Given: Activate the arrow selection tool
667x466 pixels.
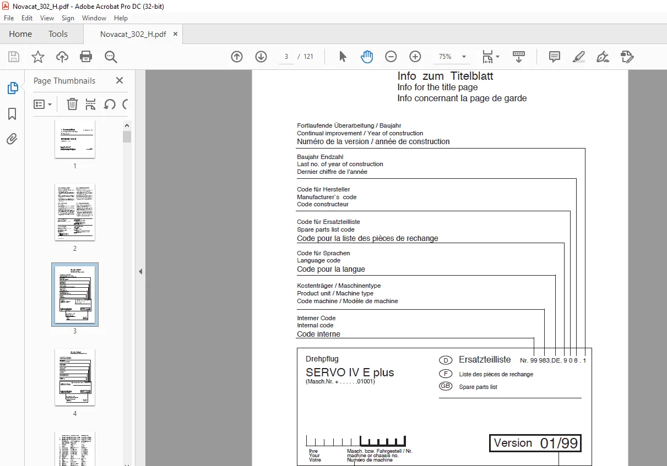Looking at the screenshot, I should pos(343,57).
